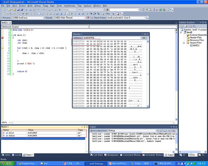Click the Step Out icon
Viewport: 208px width, 166px height.
point(98,14)
